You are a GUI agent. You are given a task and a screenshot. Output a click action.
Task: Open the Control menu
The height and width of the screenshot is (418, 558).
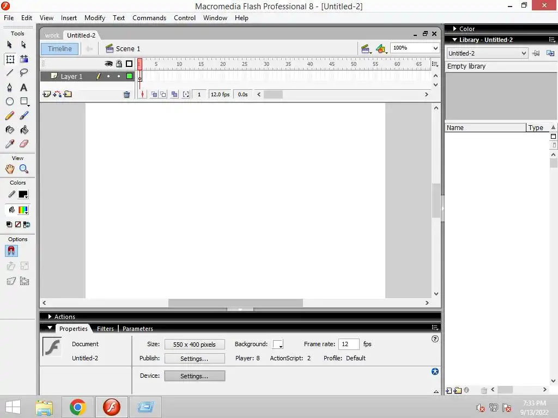[x=185, y=18]
